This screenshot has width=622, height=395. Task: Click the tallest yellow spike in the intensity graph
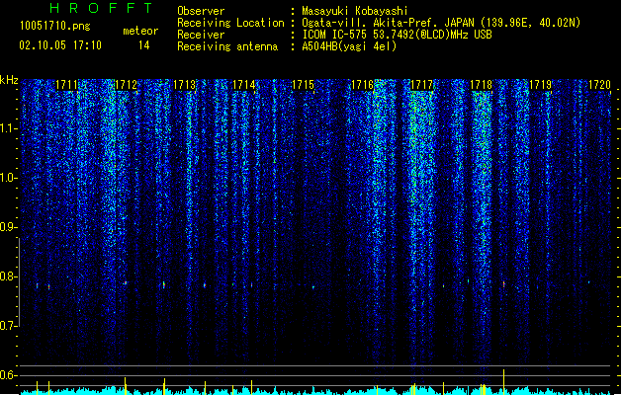[x=503, y=382]
